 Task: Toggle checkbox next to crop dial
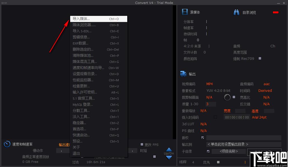tap(234, 97)
